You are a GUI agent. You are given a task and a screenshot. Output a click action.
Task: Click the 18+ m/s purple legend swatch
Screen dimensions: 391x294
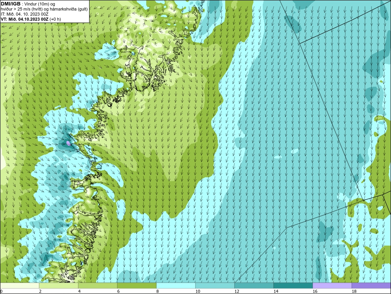pyautogui.click(x=371, y=285)
